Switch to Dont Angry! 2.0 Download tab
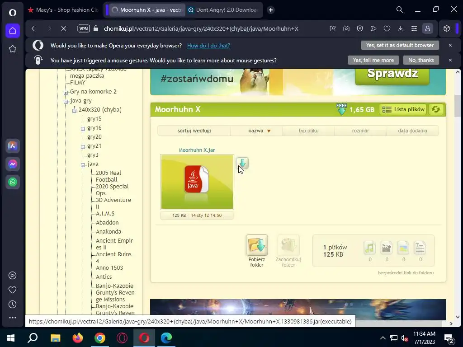463x347 pixels. tap(223, 10)
